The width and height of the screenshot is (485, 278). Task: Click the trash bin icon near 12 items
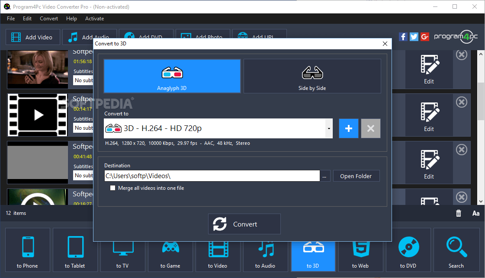[x=458, y=213]
